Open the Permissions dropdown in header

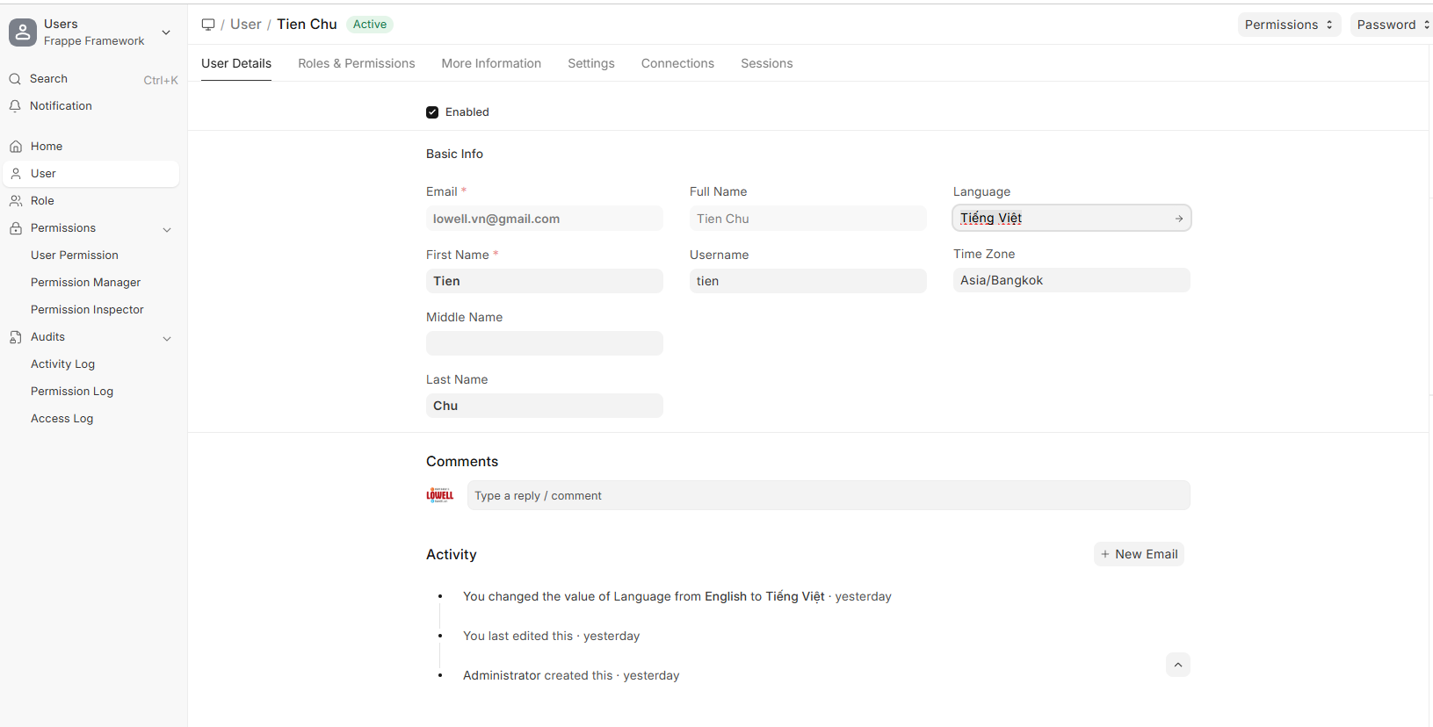(x=1288, y=25)
